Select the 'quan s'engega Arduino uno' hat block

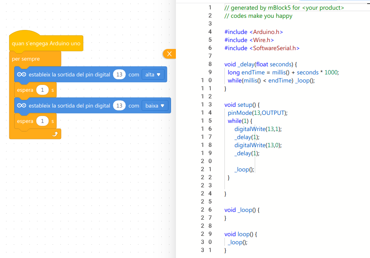pyautogui.click(x=46, y=43)
